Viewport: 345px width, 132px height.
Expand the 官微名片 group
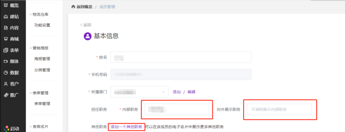39,126
